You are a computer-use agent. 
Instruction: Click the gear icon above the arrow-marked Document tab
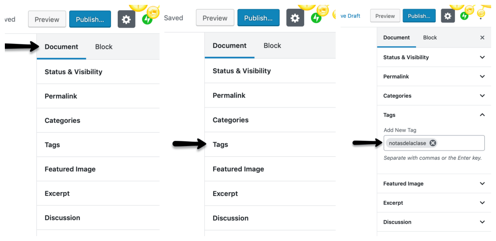tap(126, 19)
